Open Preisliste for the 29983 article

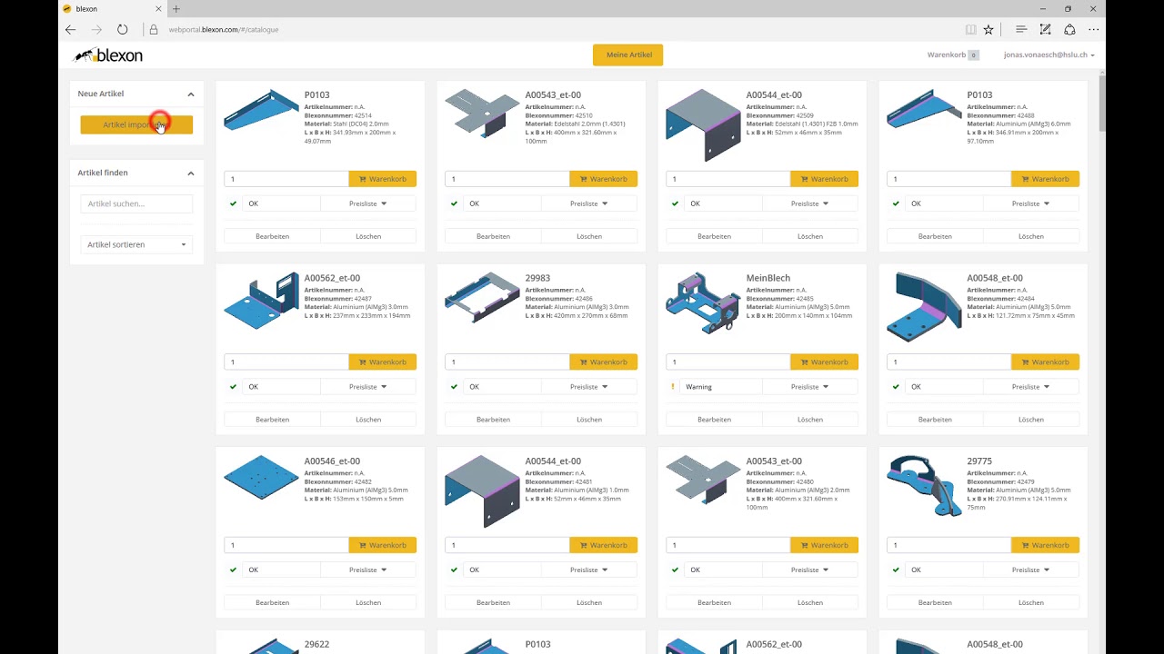589,387
